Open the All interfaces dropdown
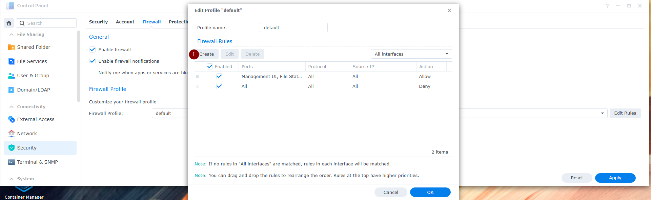Screen dimensions: 651x200 coord(411,54)
